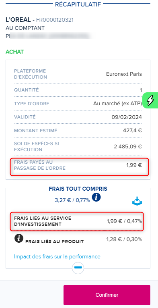Select the ISIN code FR0000120321
This screenshot has height=308, width=158.
tap(55, 20)
